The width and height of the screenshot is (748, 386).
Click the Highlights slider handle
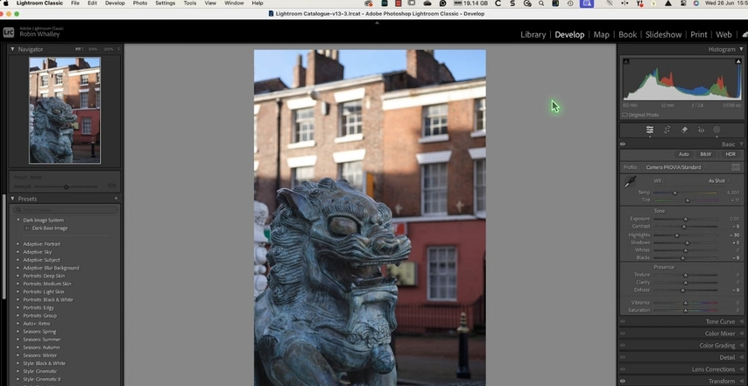[677, 235]
